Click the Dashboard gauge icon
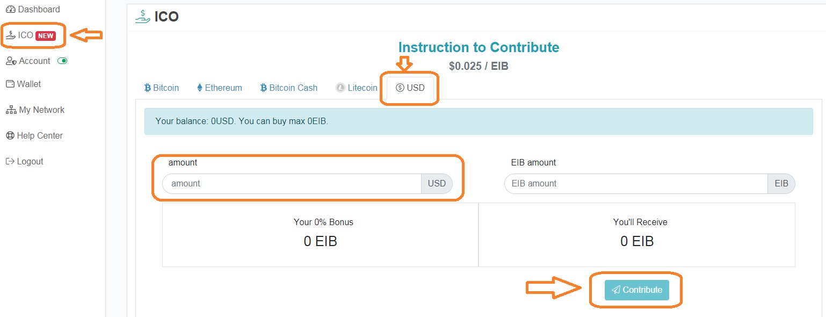 click(10, 10)
